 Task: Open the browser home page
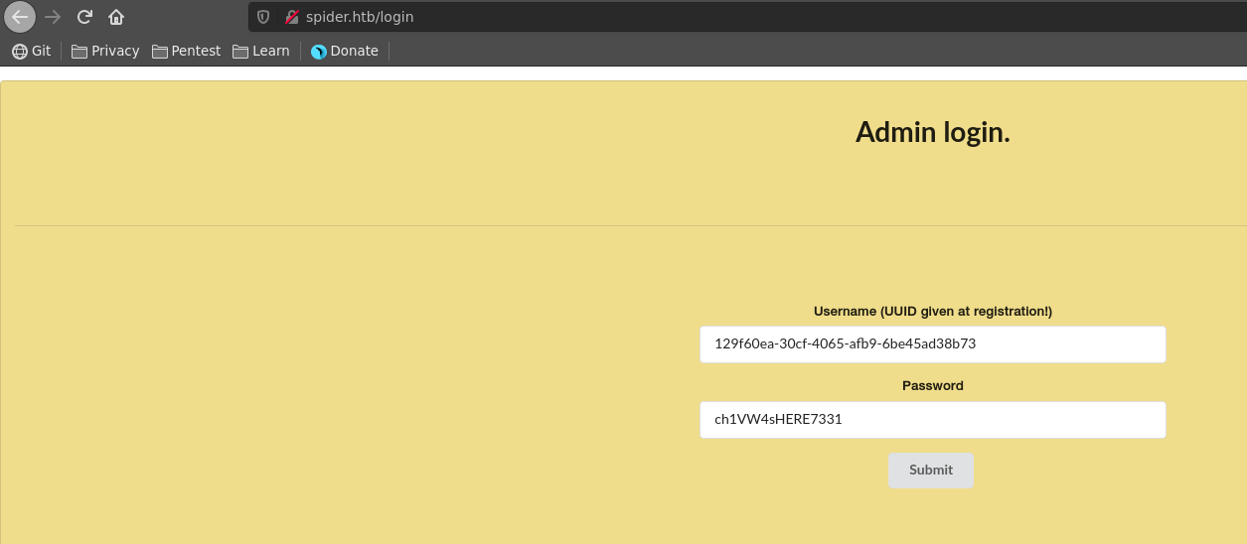pyautogui.click(x=116, y=17)
